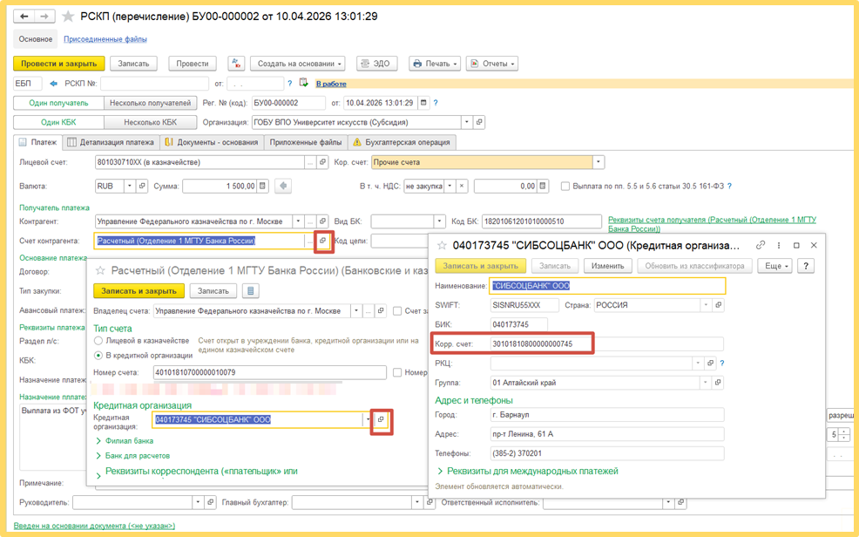
Task: Go forward with the right arrow button
Action: (x=44, y=17)
